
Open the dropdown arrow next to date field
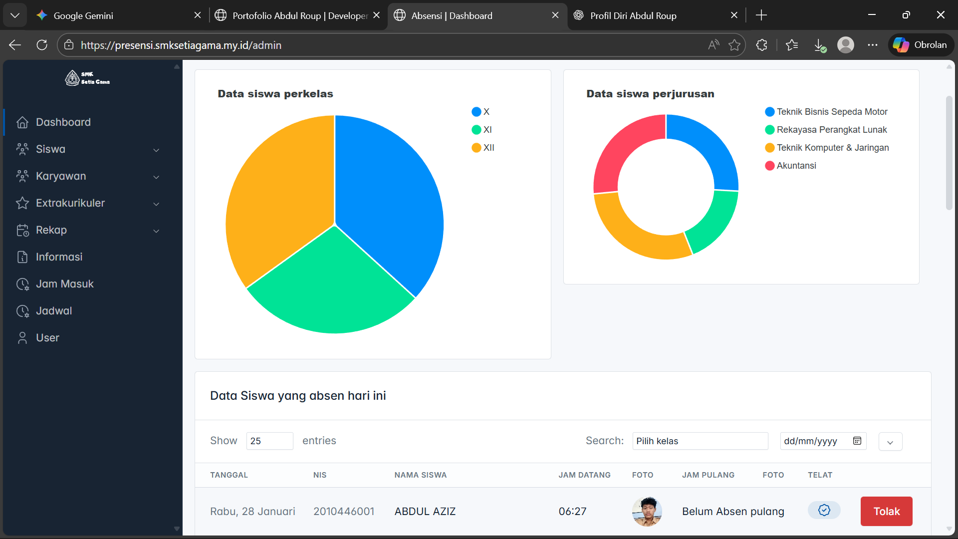click(890, 442)
